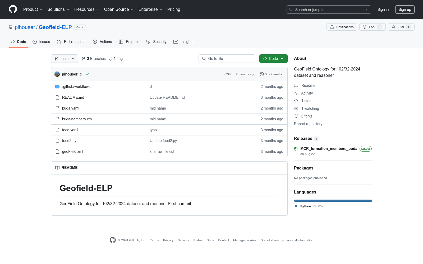The width and height of the screenshot is (423, 264).
Task: Open the Update feed2.py commit message
Action: tap(163, 141)
